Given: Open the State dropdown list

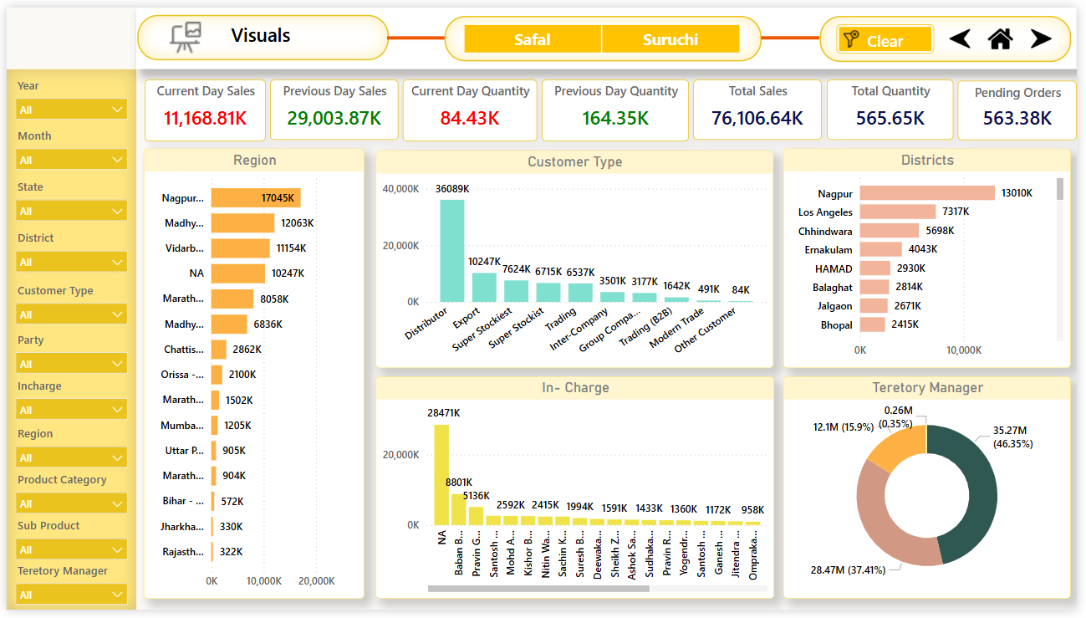Looking at the screenshot, I should pyautogui.click(x=72, y=211).
